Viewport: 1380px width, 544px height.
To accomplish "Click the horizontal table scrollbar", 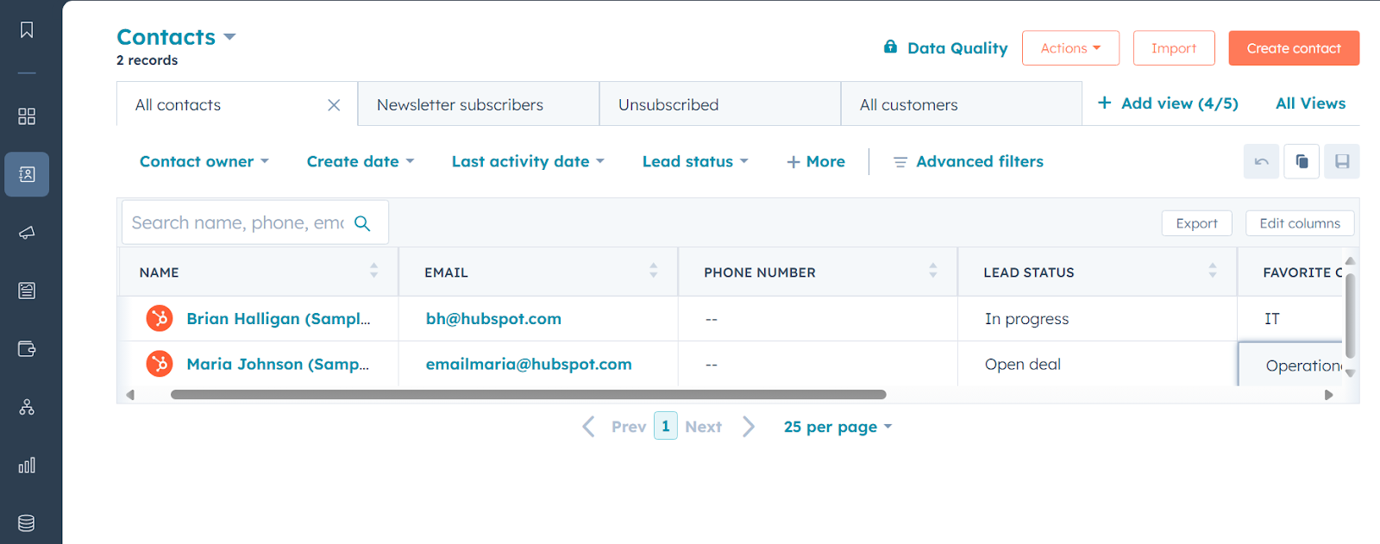I will 528,395.
